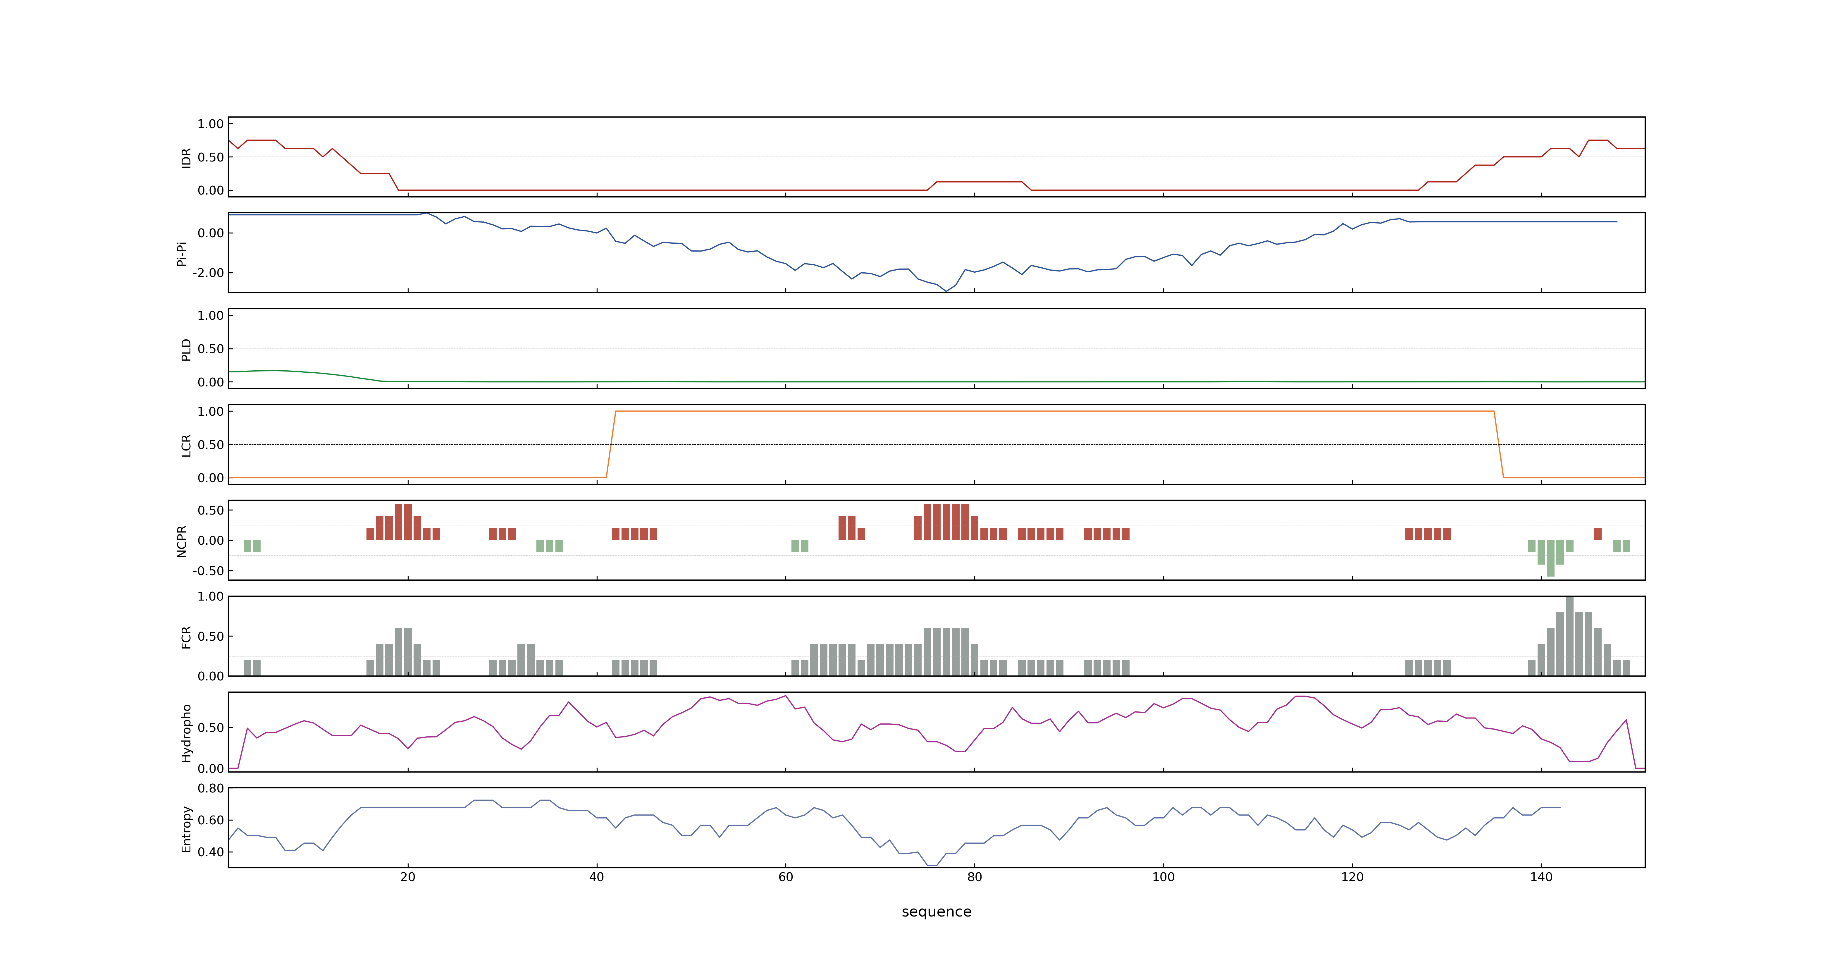The width and height of the screenshot is (1828, 975).
Task: Click the orange LCR plateau line
Action: click(1054, 412)
